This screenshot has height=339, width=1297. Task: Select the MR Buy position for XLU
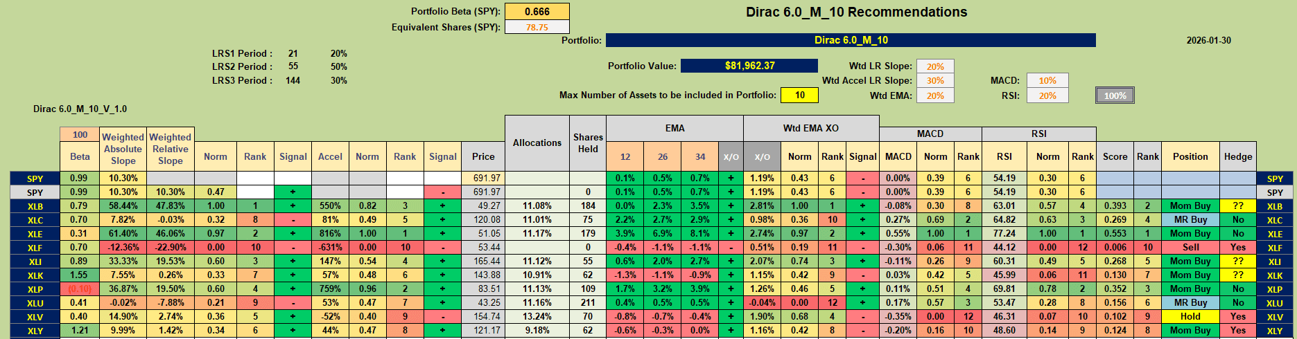1190,302
